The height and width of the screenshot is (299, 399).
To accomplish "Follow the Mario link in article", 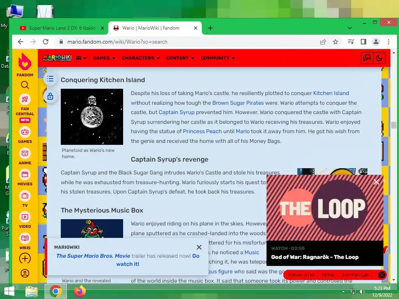I will [242, 131].
